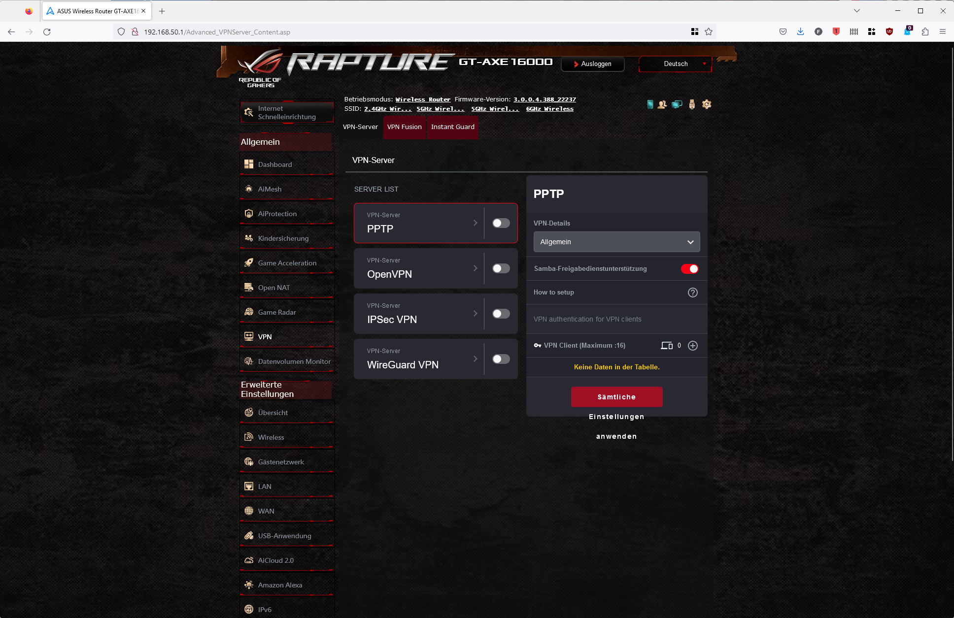The image size is (954, 618).
Task: Enable the PPTP VPN server toggle
Action: tap(501, 223)
